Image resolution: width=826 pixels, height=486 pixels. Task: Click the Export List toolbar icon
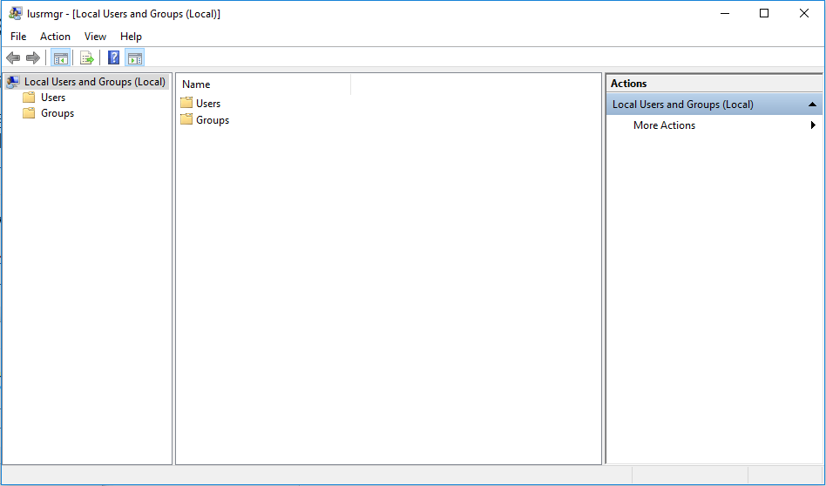(86, 58)
